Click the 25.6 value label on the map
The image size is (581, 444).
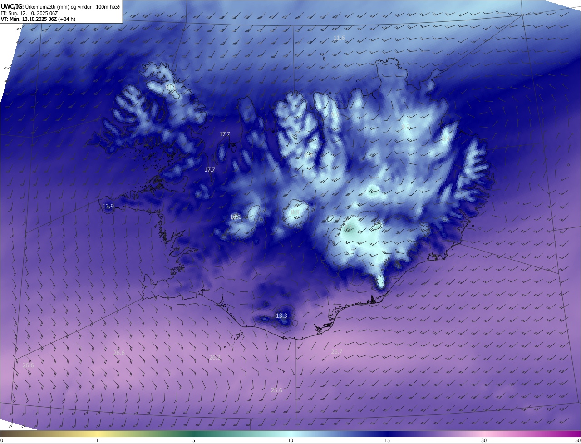click(276, 390)
